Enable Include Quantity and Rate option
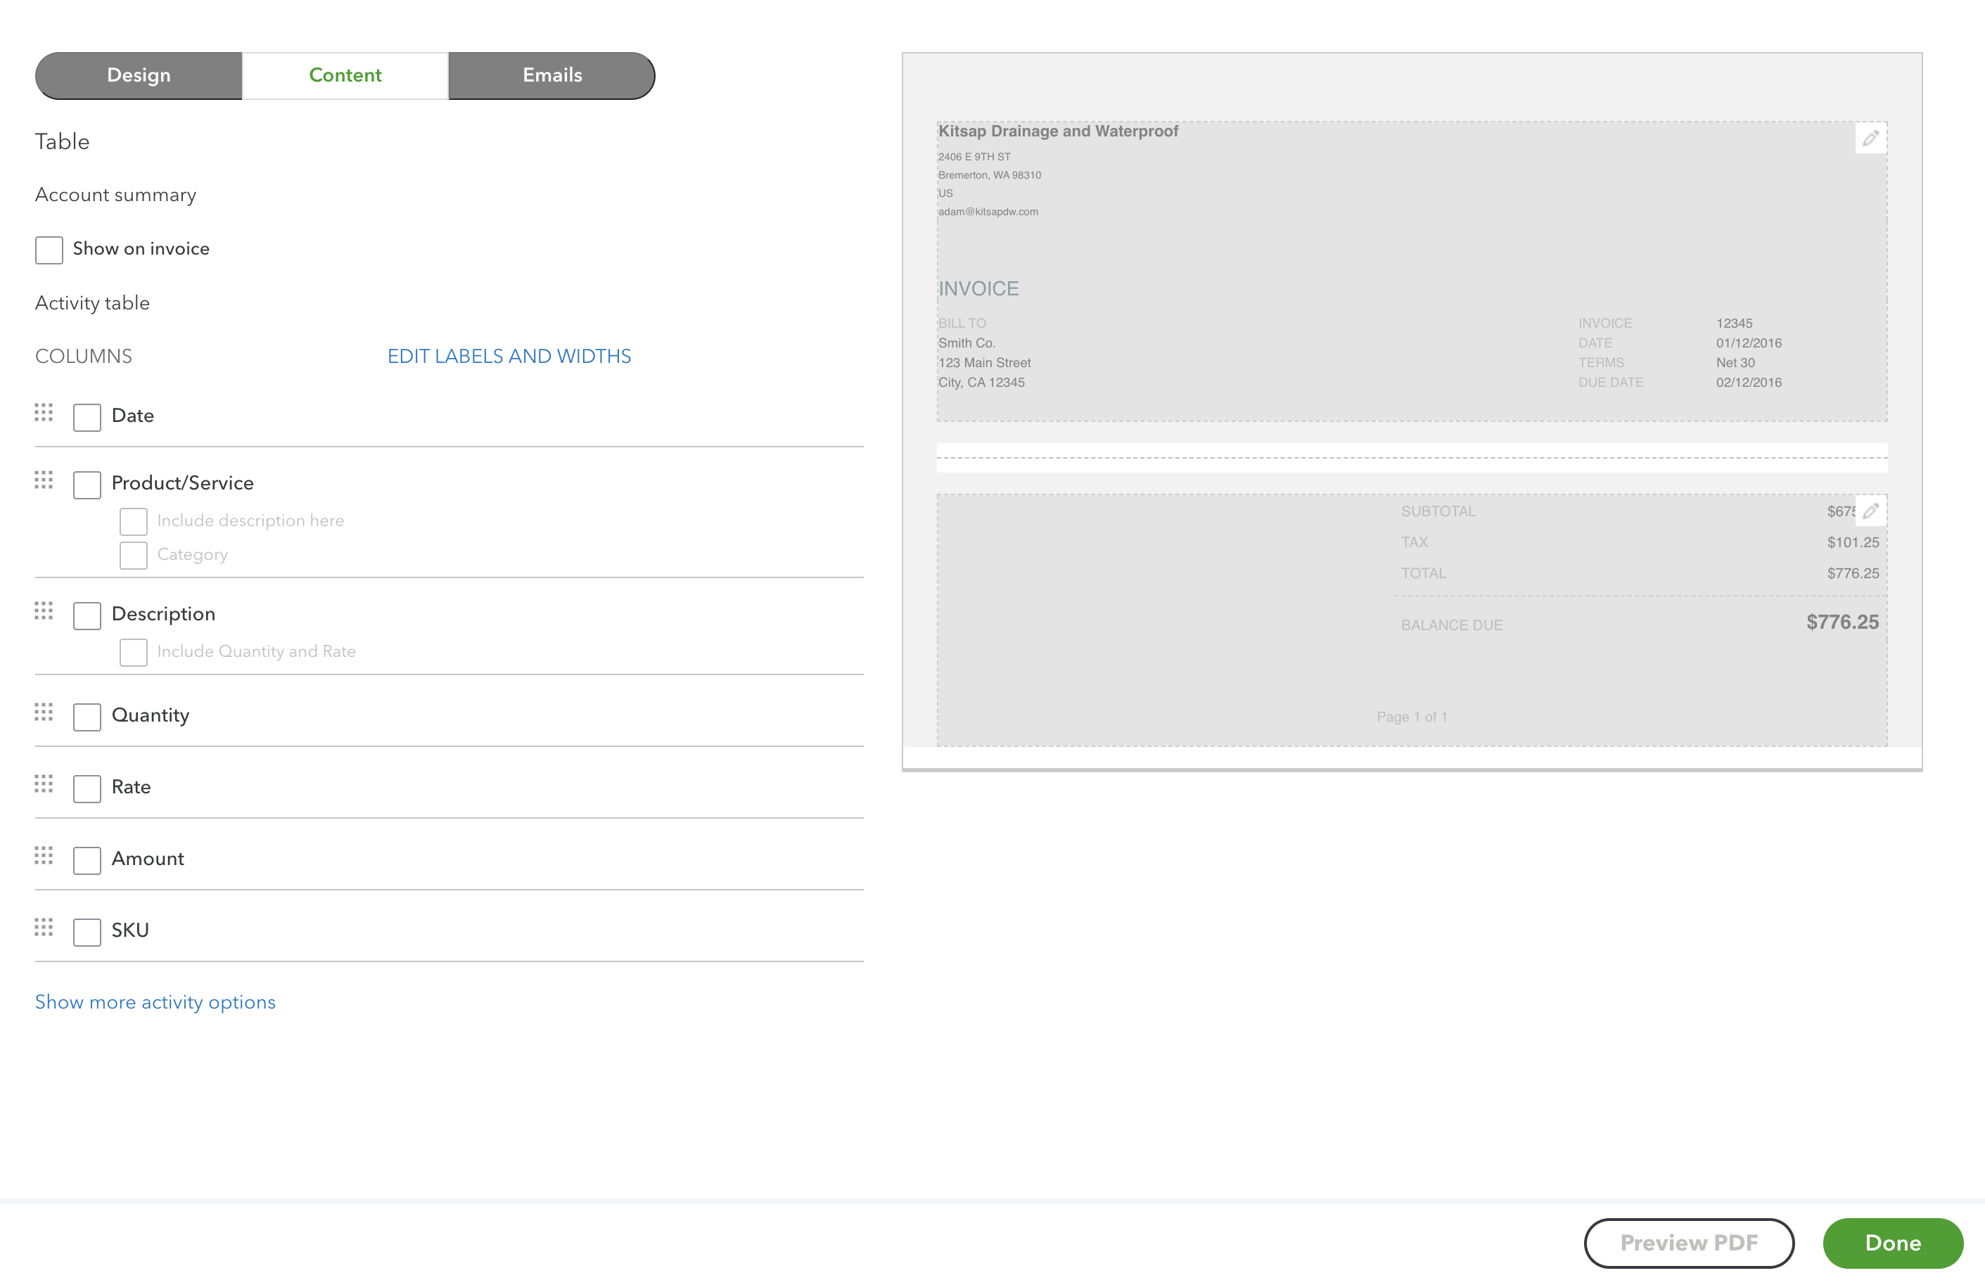 pos(133,651)
